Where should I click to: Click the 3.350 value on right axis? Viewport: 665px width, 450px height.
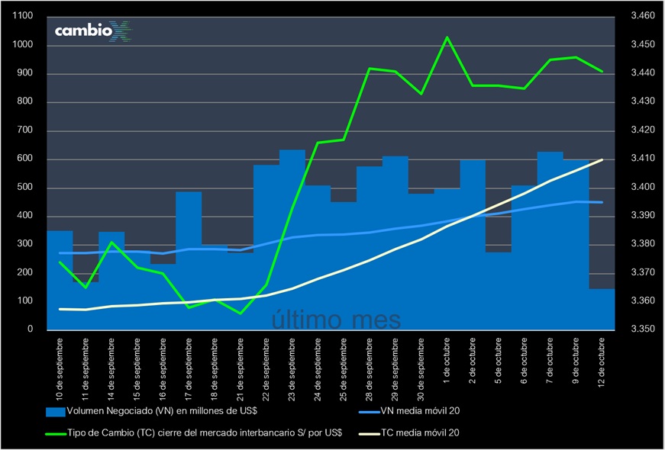[643, 329]
